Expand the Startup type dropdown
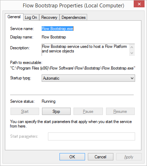Viewport: 147px width, 166px height. click(88, 78)
